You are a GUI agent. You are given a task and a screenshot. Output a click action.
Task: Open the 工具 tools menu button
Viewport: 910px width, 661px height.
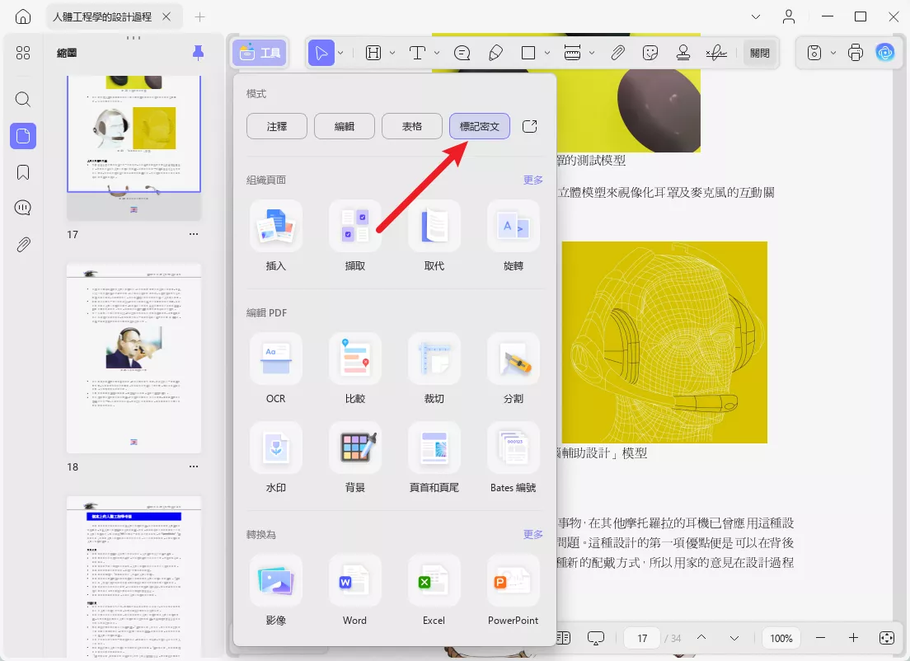[x=260, y=53]
